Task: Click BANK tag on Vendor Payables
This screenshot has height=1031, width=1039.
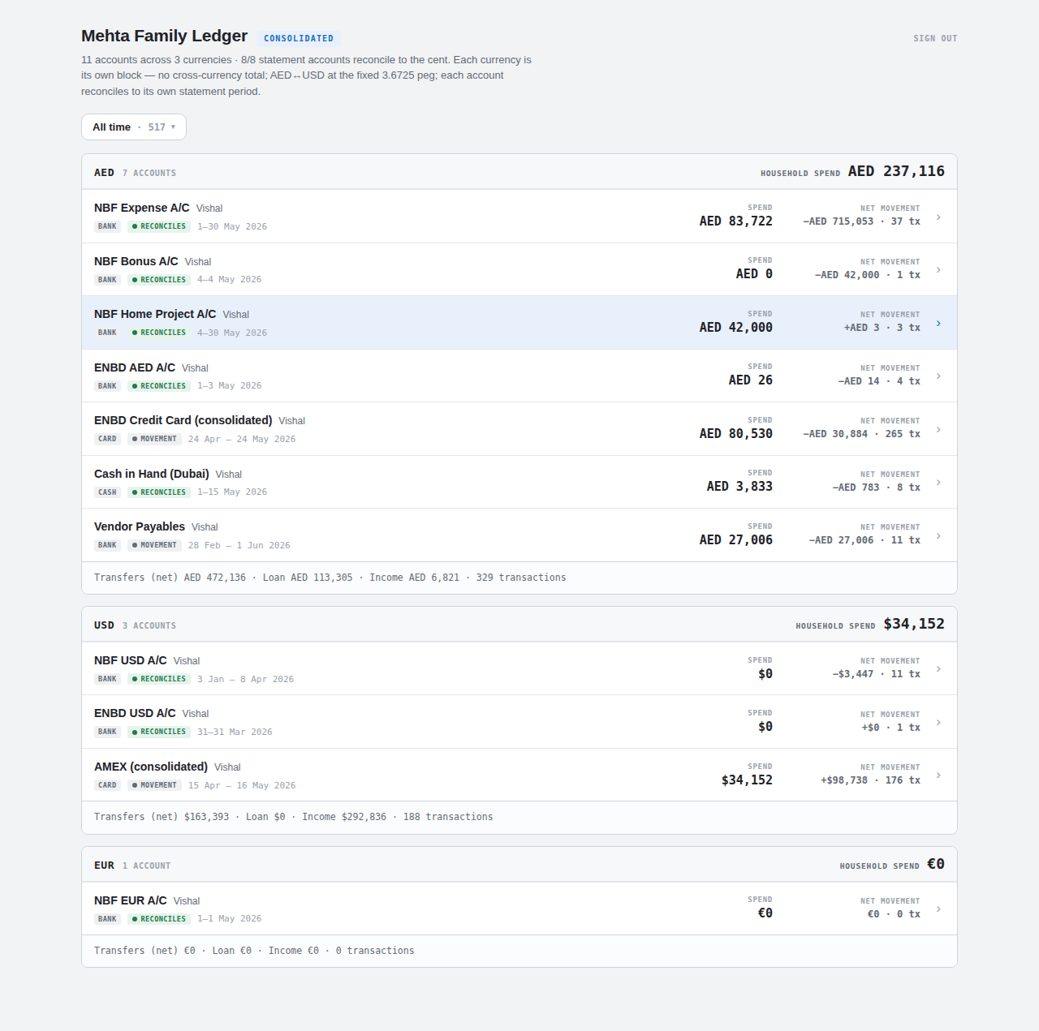Action: click(108, 545)
